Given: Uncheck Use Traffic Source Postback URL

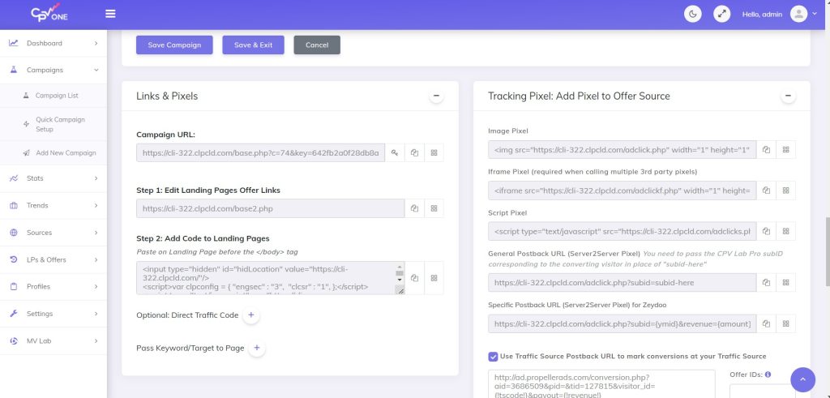Looking at the screenshot, I should click(493, 356).
